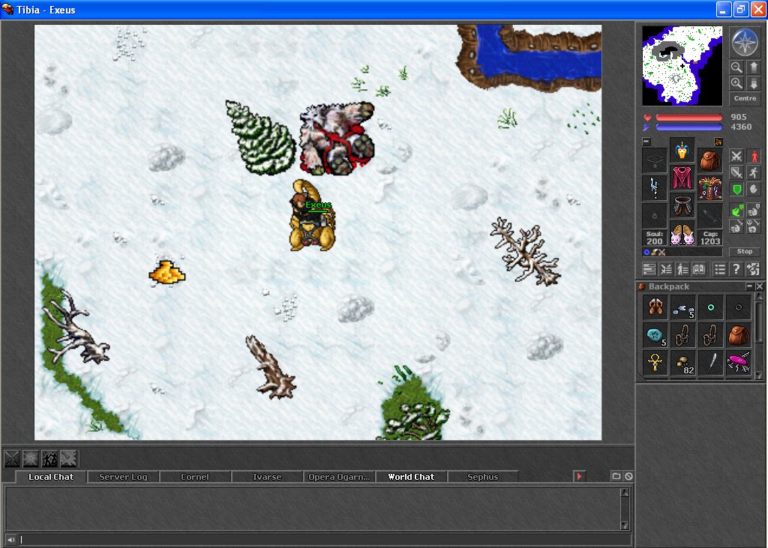
Task: Click the empty ring slot
Action: (654, 216)
